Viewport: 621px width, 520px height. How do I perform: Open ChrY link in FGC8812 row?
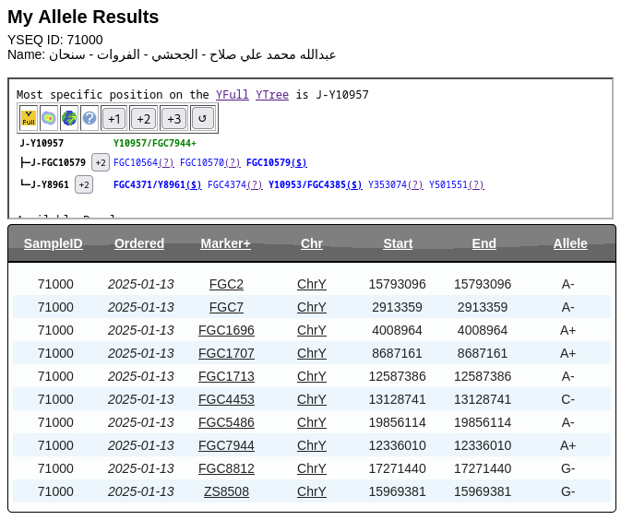[312, 468]
